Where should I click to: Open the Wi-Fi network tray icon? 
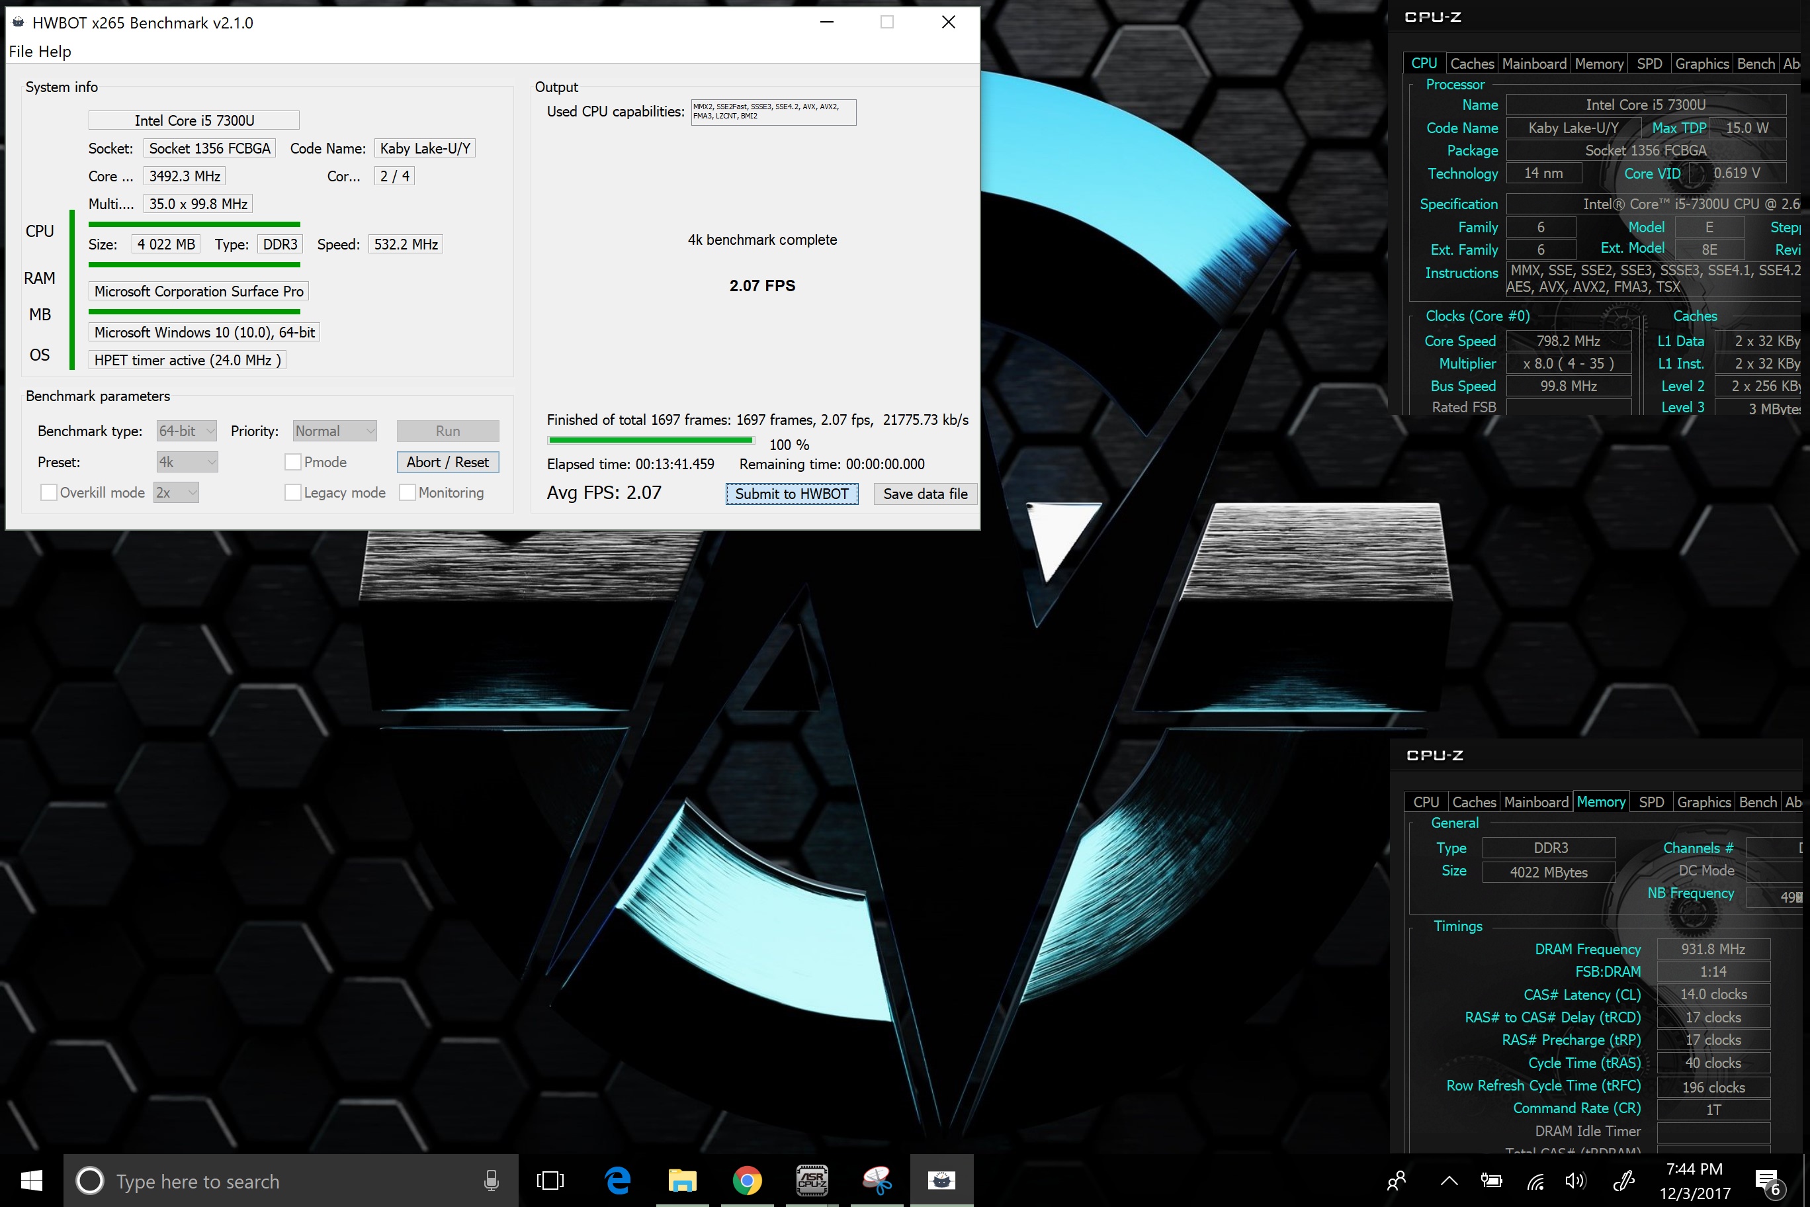(1536, 1181)
